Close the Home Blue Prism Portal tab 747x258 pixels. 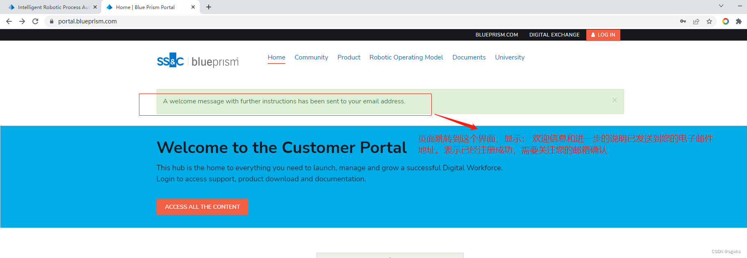(193, 7)
